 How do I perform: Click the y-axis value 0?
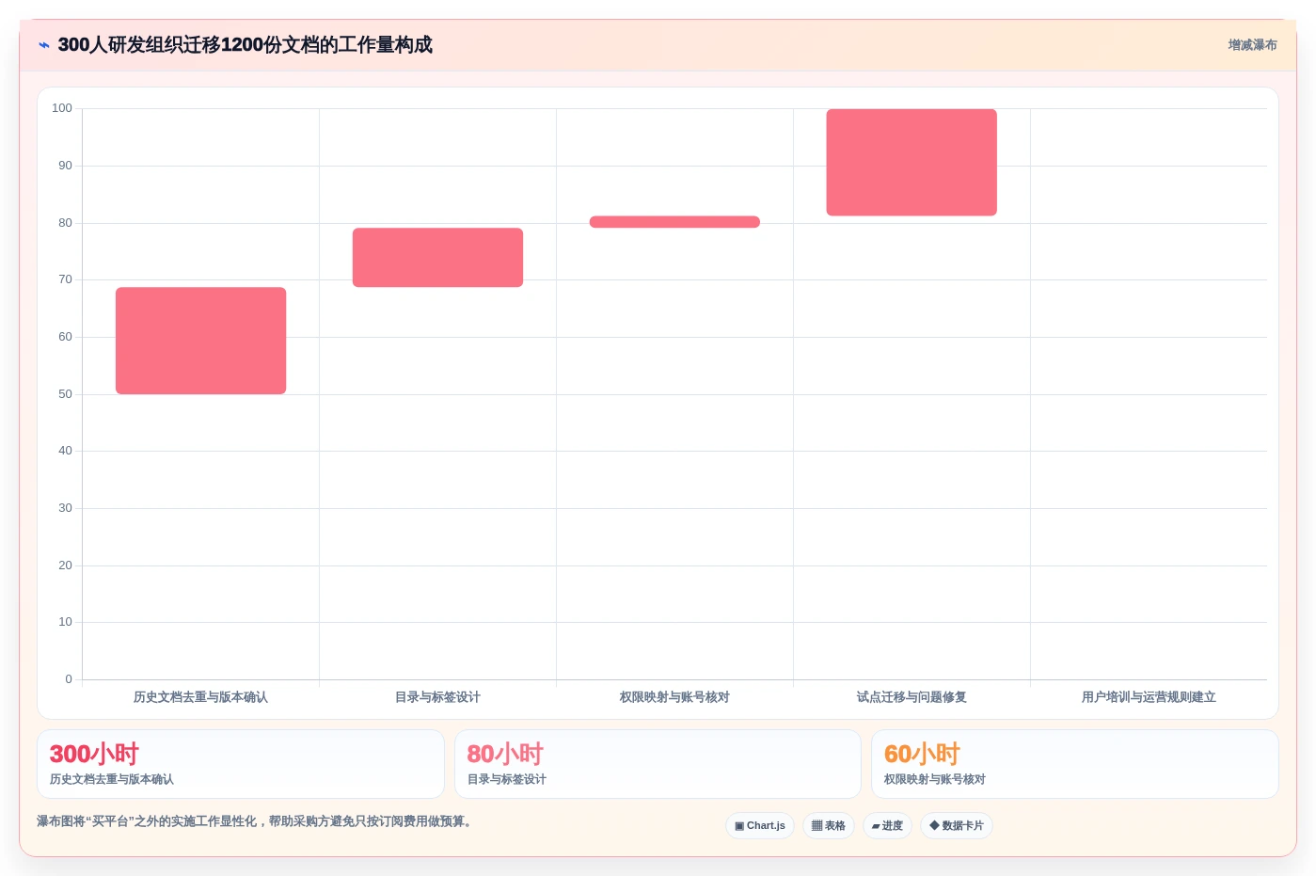click(x=69, y=679)
